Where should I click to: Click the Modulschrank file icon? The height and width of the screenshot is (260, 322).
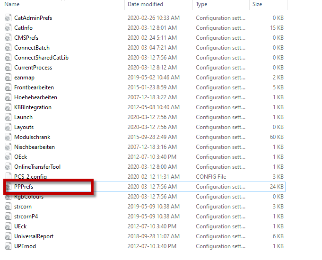click(8, 137)
